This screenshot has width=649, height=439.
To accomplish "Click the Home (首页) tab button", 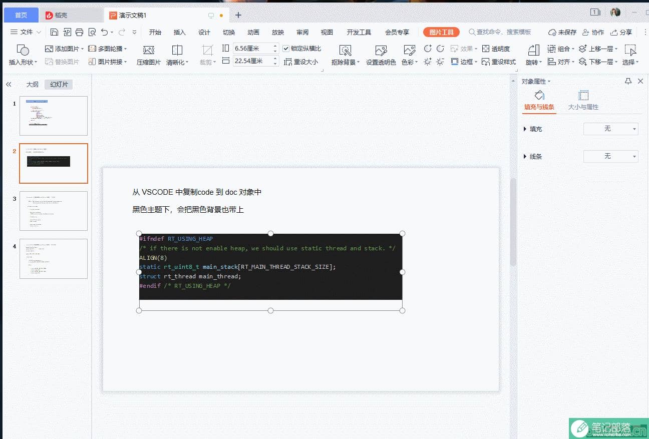I will [21, 15].
